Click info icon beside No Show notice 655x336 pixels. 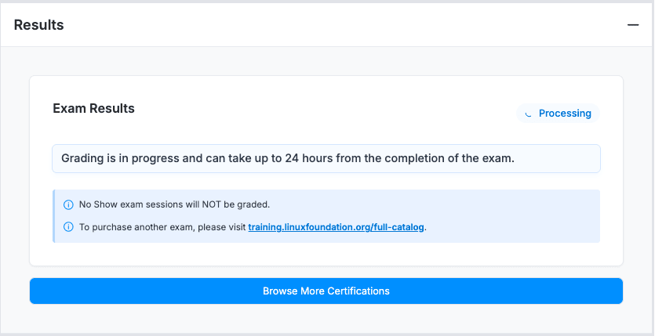(68, 204)
